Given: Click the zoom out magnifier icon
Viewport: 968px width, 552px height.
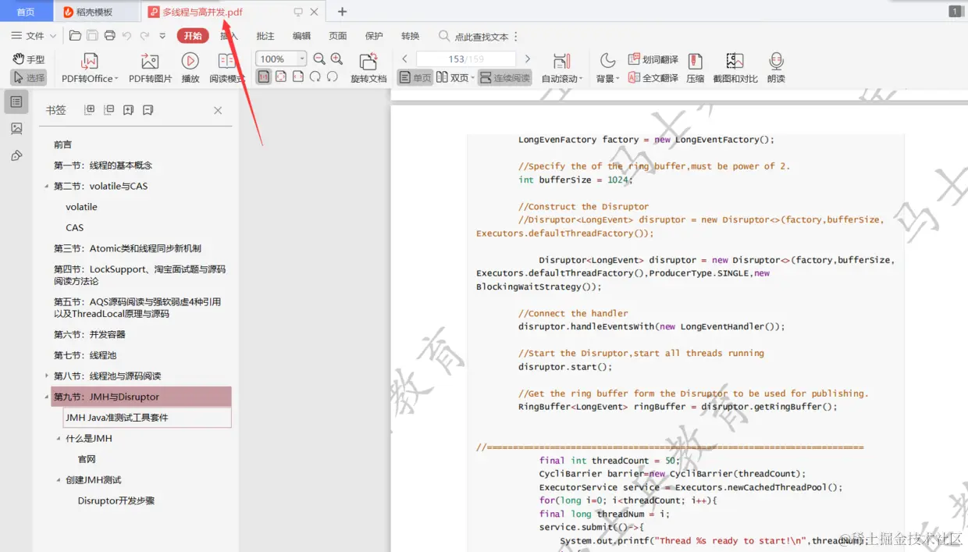Looking at the screenshot, I should (319, 59).
